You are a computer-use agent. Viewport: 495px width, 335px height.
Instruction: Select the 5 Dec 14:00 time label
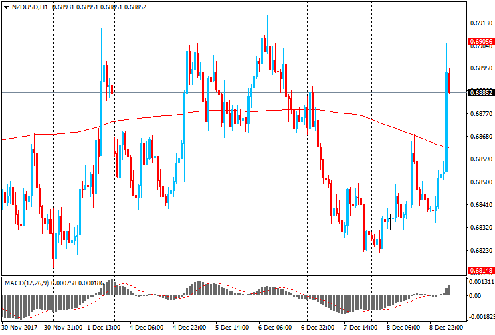pos(232,327)
